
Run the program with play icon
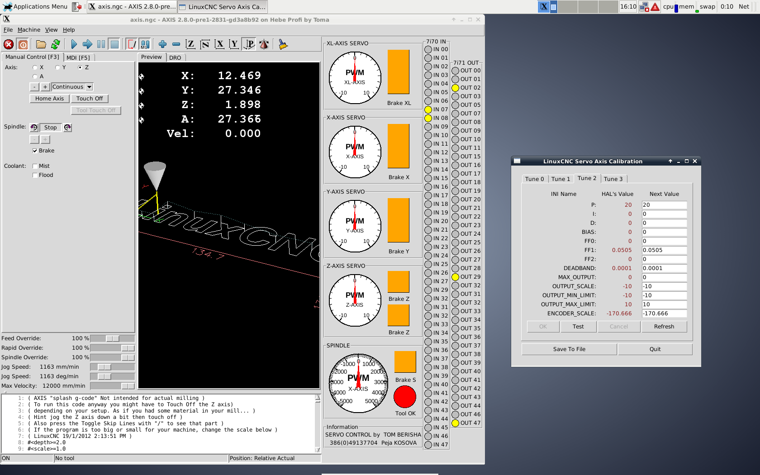(74, 44)
